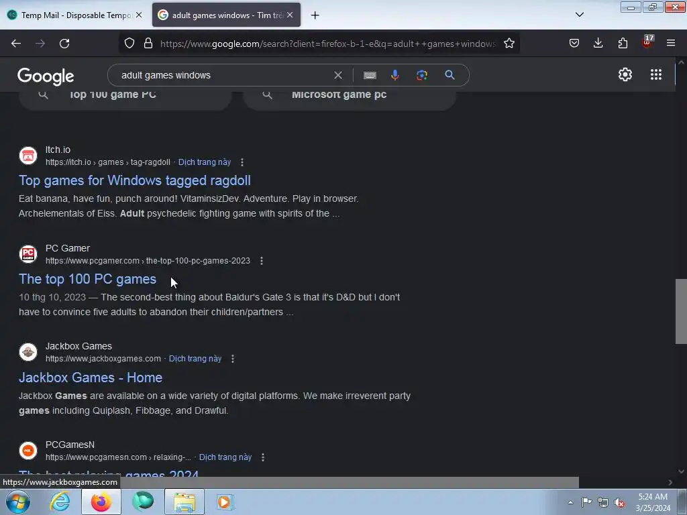Open the Google apps grid
This screenshot has height=515, width=687.
656,74
